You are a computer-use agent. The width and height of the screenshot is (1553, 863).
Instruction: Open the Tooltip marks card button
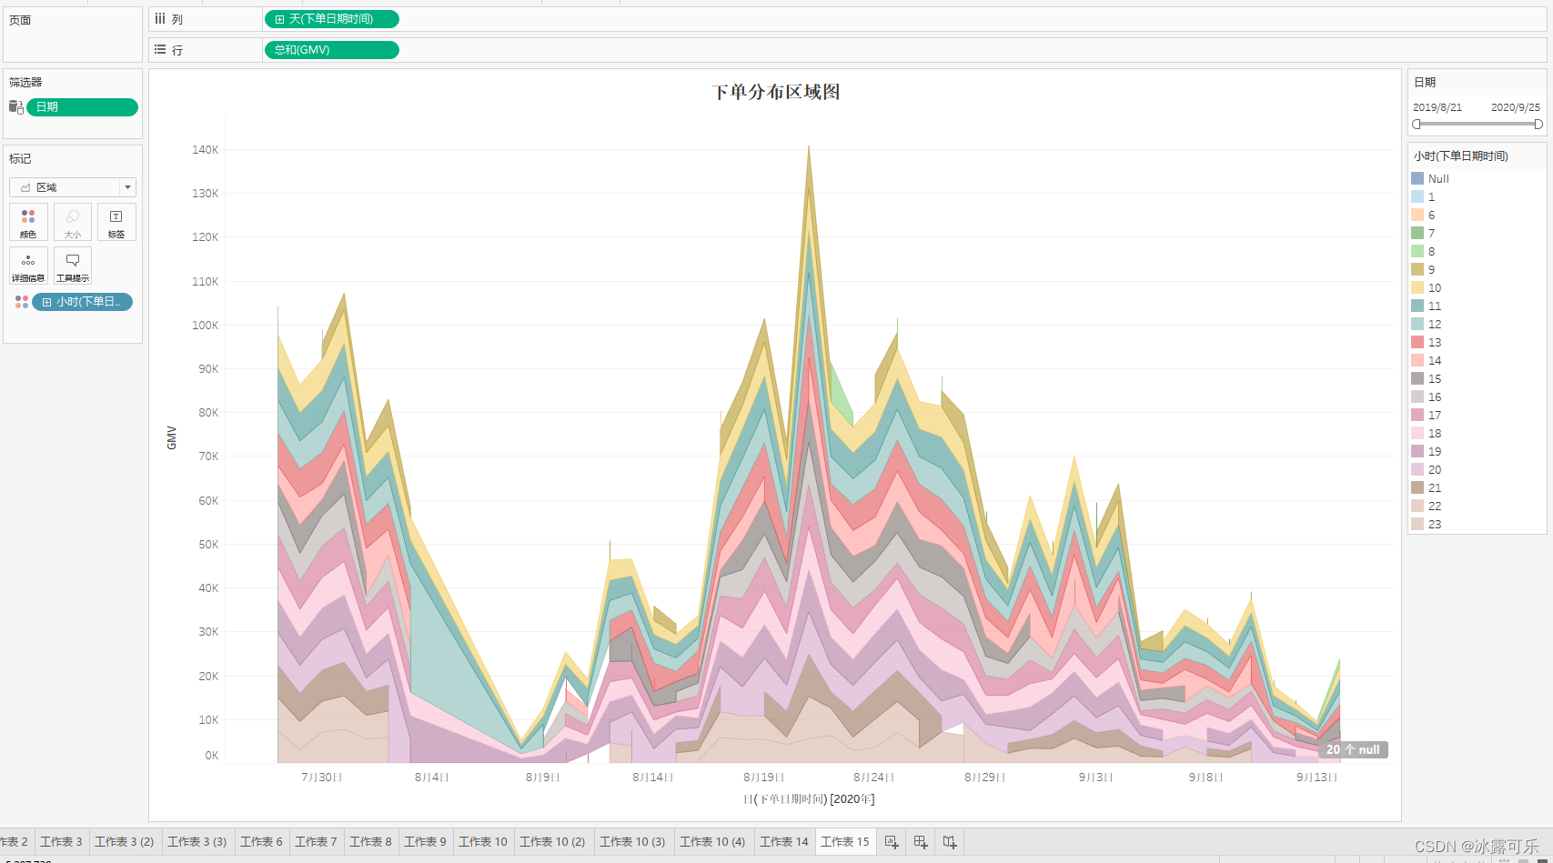point(73,266)
